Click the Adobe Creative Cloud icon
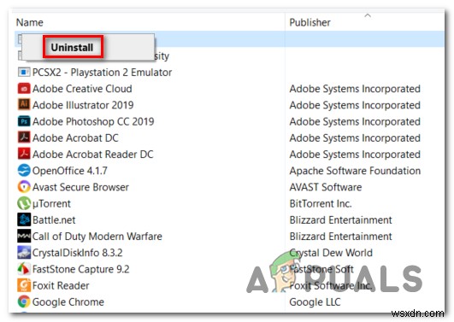This screenshot has width=454, height=322. pyautogui.click(x=24, y=88)
